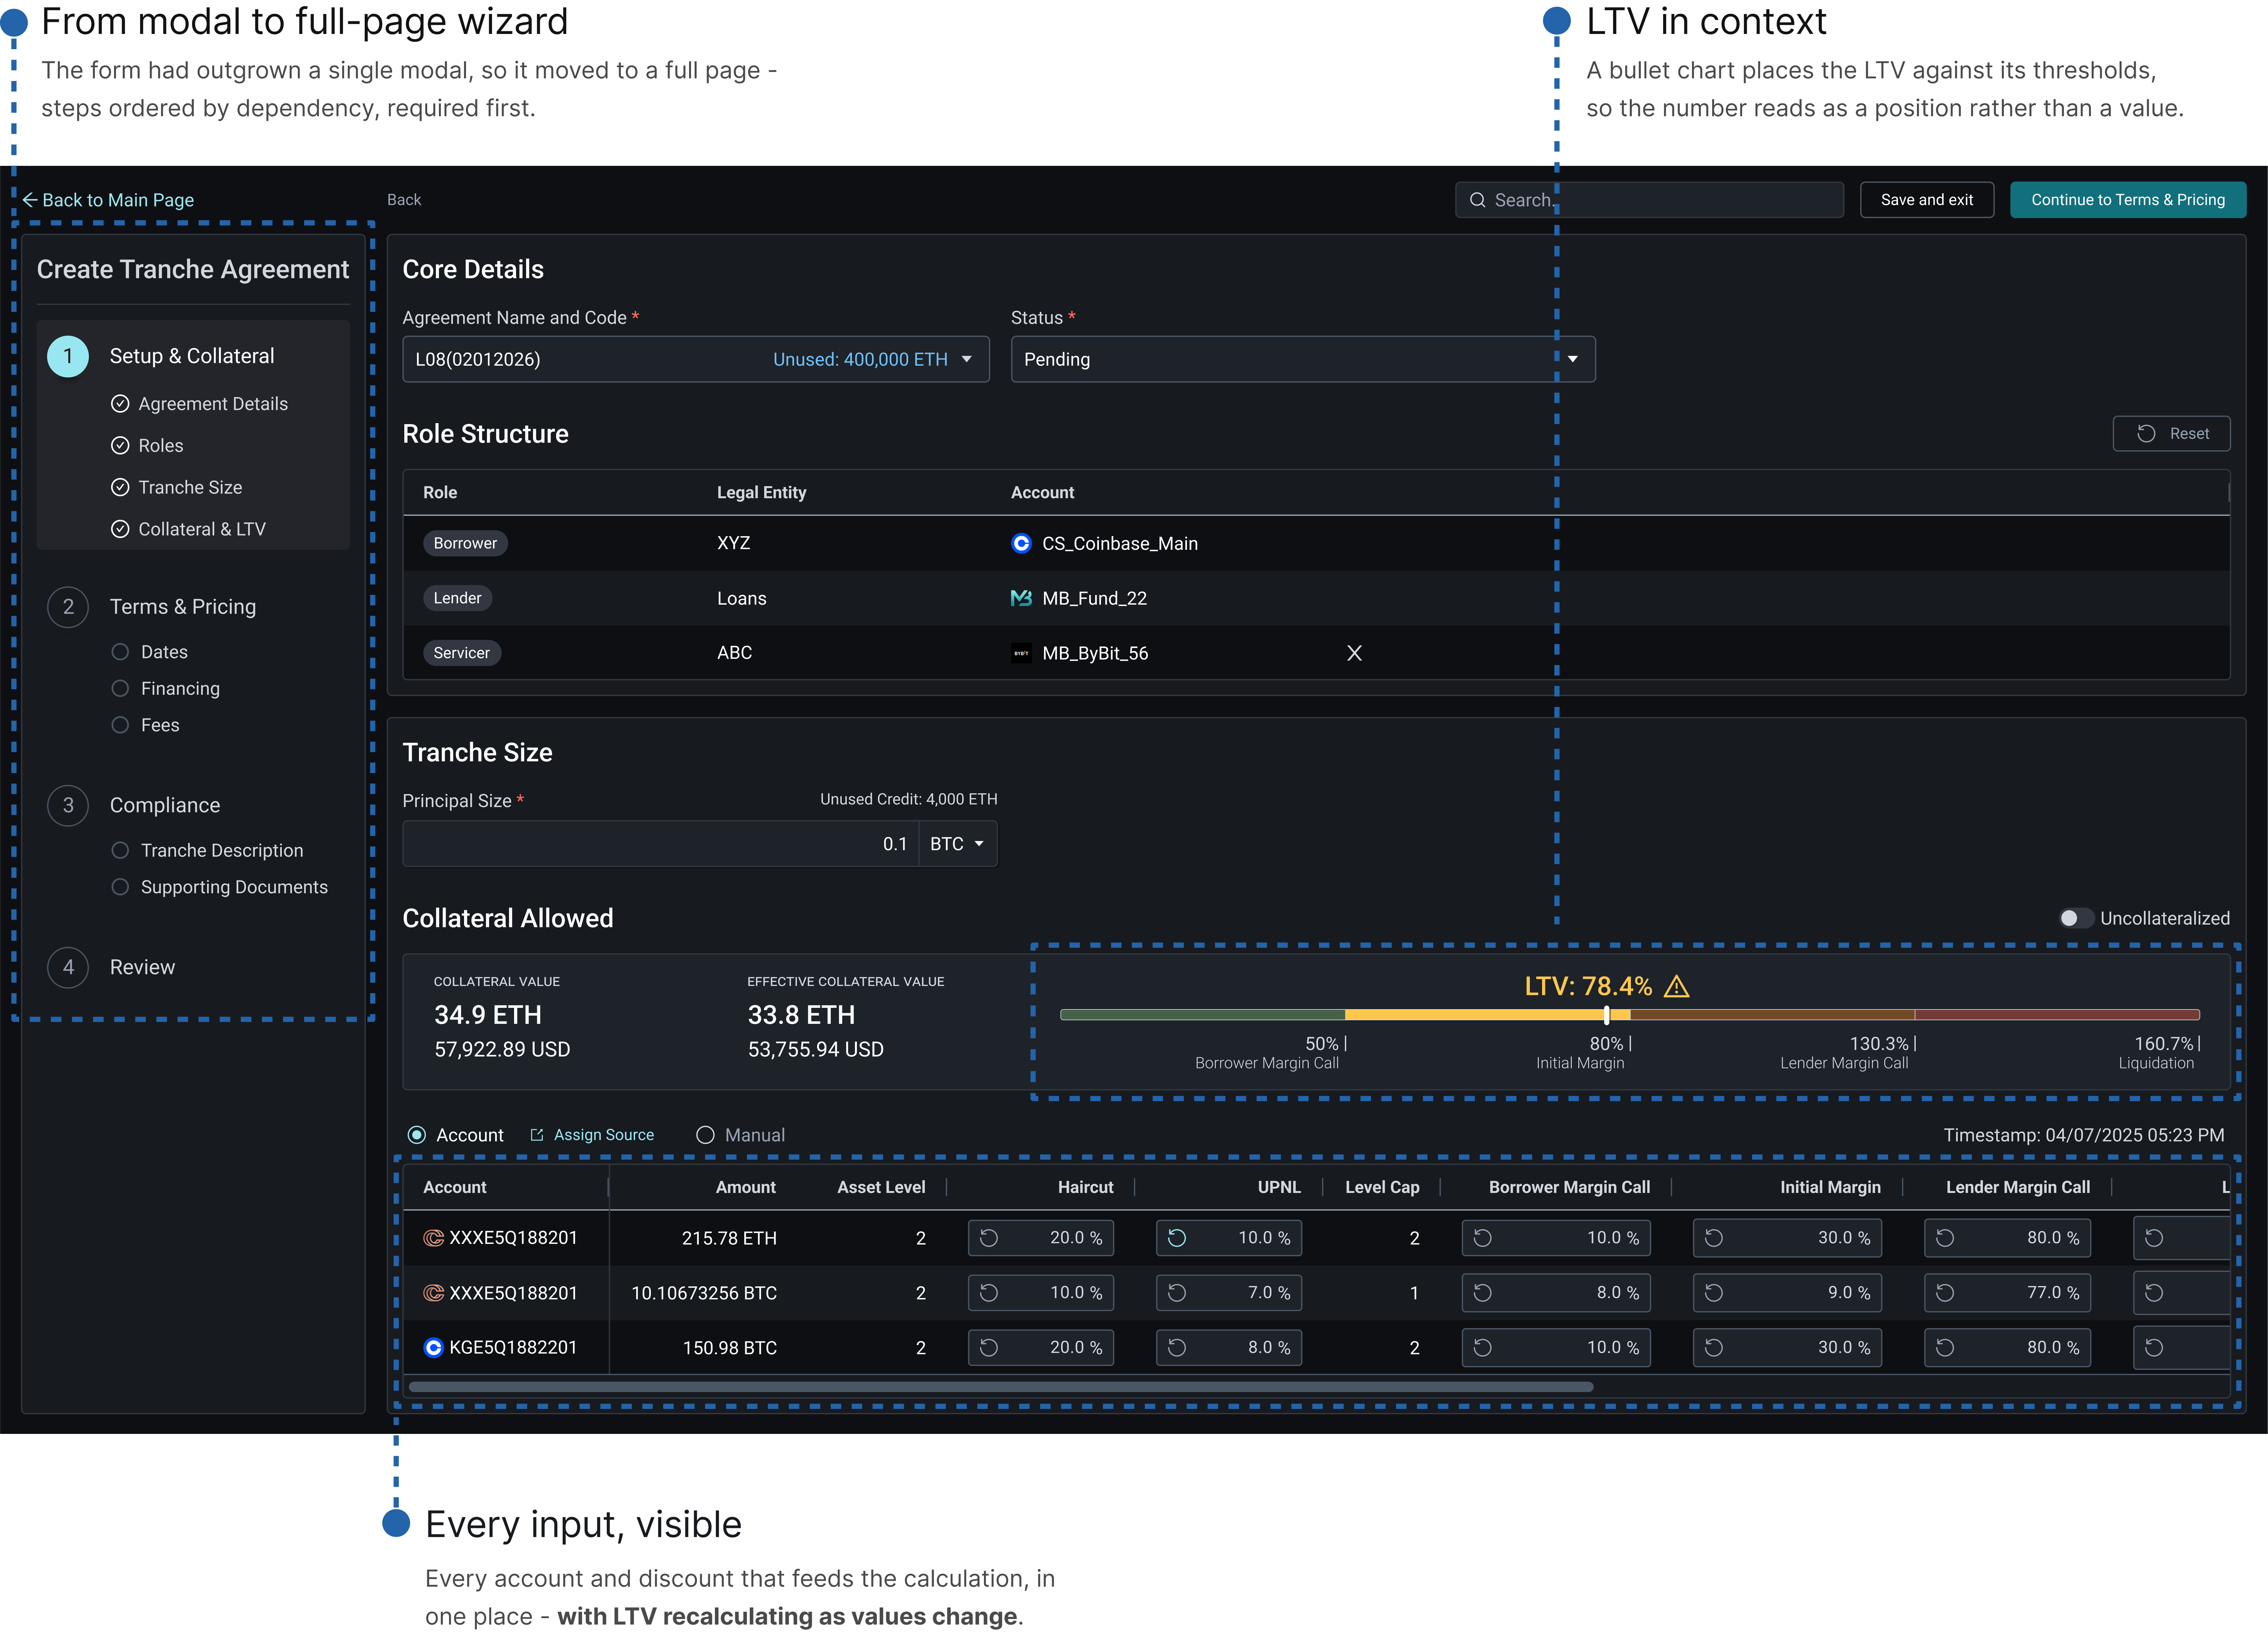Reset Initial Margin for KGE5Q1882201 row
2268x1635 pixels.
(1714, 1348)
